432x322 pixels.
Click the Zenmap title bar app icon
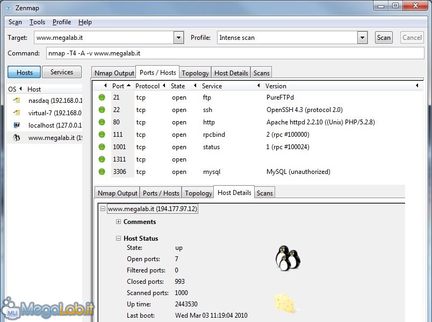point(9,8)
